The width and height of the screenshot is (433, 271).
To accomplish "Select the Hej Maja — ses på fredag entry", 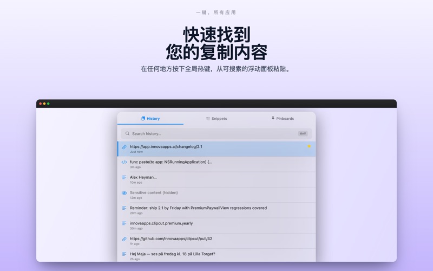I will (216, 255).
